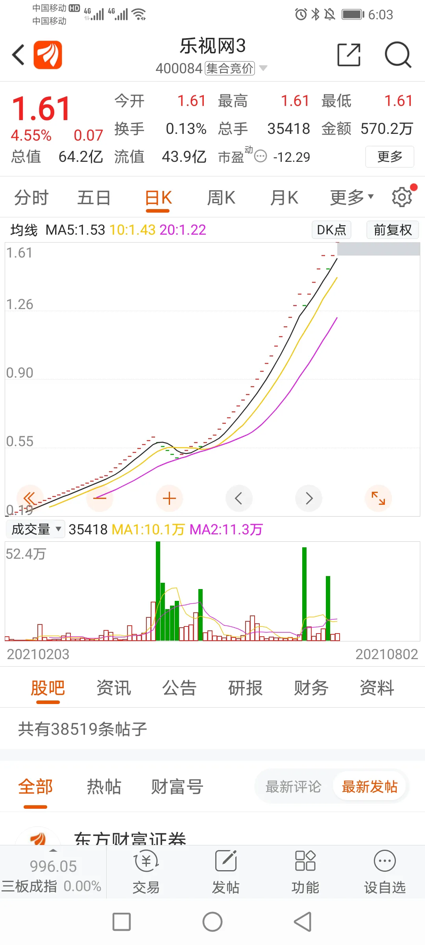Move chart cursor left one day

(x=239, y=498)
